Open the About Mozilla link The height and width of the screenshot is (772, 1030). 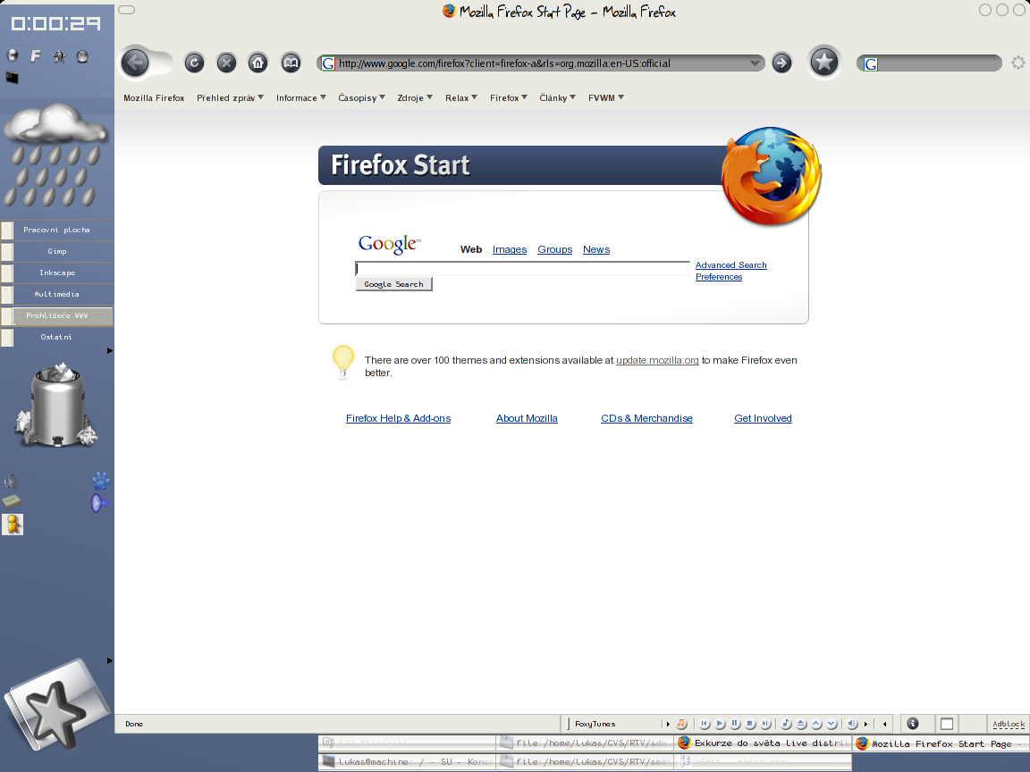click(527, 418)
